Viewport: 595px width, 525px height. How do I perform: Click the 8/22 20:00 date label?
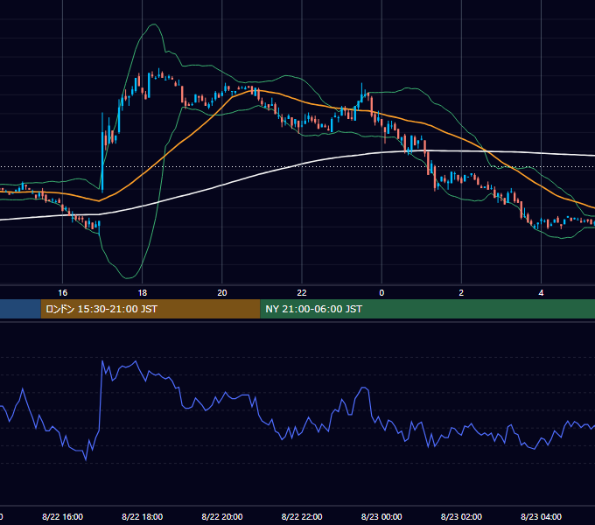point(222,516)
